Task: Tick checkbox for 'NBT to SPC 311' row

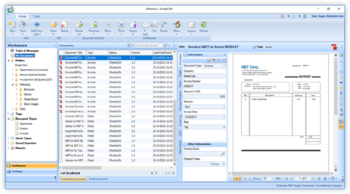Action: (61, 146)
